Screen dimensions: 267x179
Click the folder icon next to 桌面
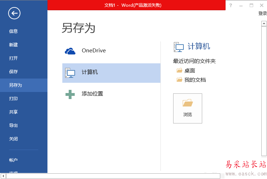tap(179, 70)
